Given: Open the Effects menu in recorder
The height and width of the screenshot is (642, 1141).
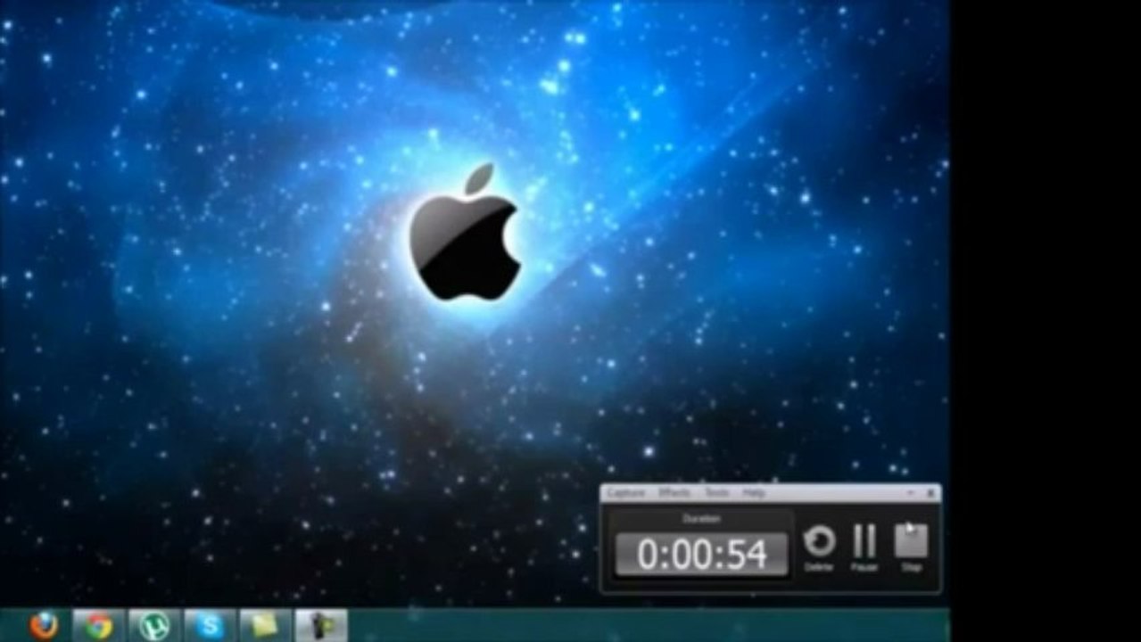Looking at the screenshot, I should (x=674, y=493).
